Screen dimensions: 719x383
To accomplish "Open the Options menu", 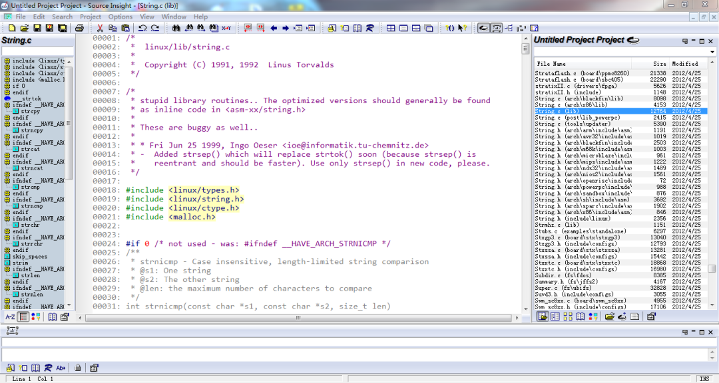I will (x=120, y=17).
